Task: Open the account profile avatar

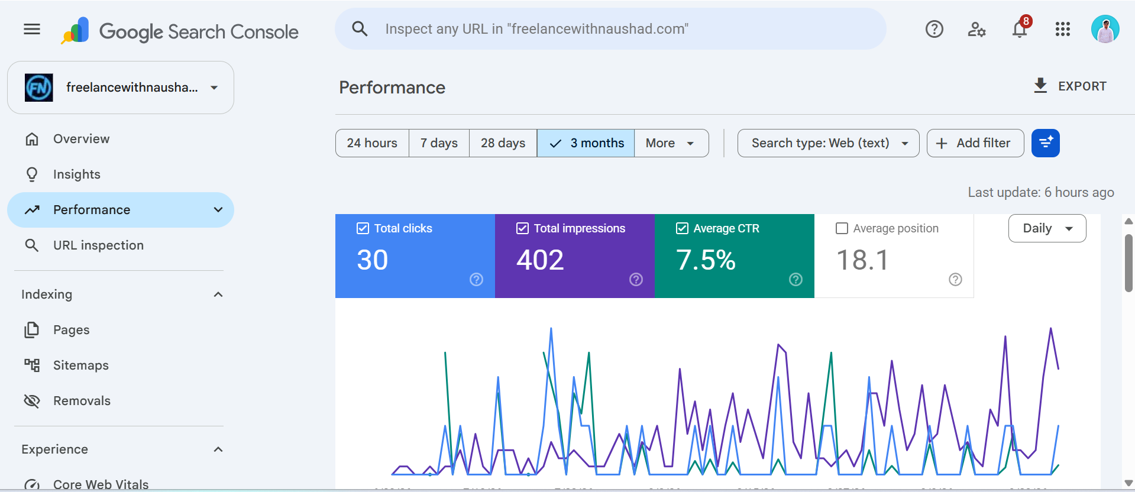Action: coord(1105,29)
